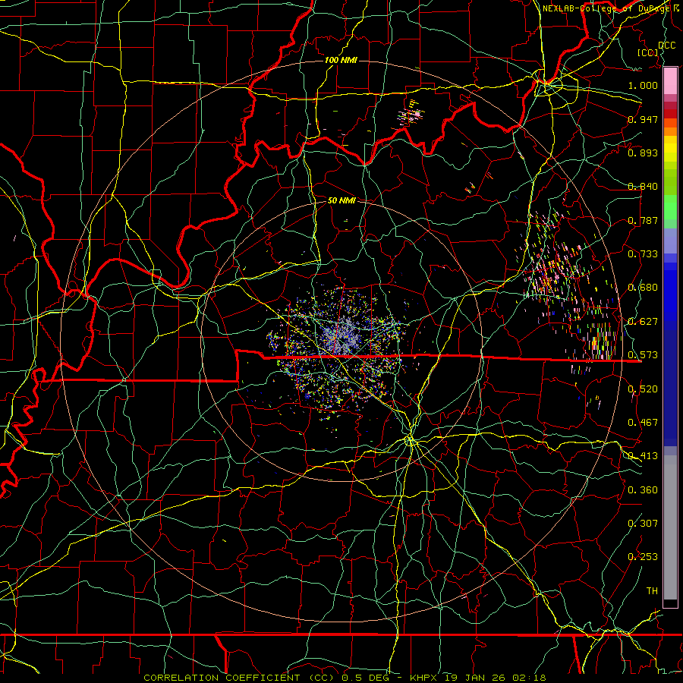
Task: Click the 0.947 scale value
Action: [x=643, y=119]
